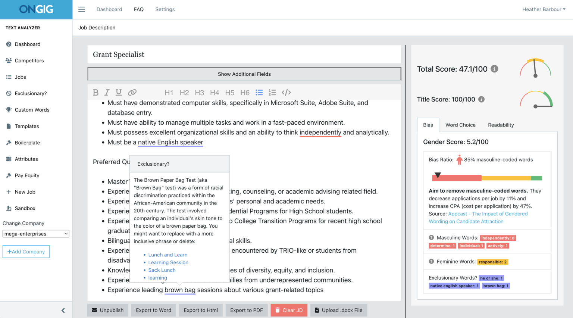Image resolution: width=573 pixels, height=318 pixels.
Task: Click the brown bag: 1 exclusionary tag
Action: [496, 286]
